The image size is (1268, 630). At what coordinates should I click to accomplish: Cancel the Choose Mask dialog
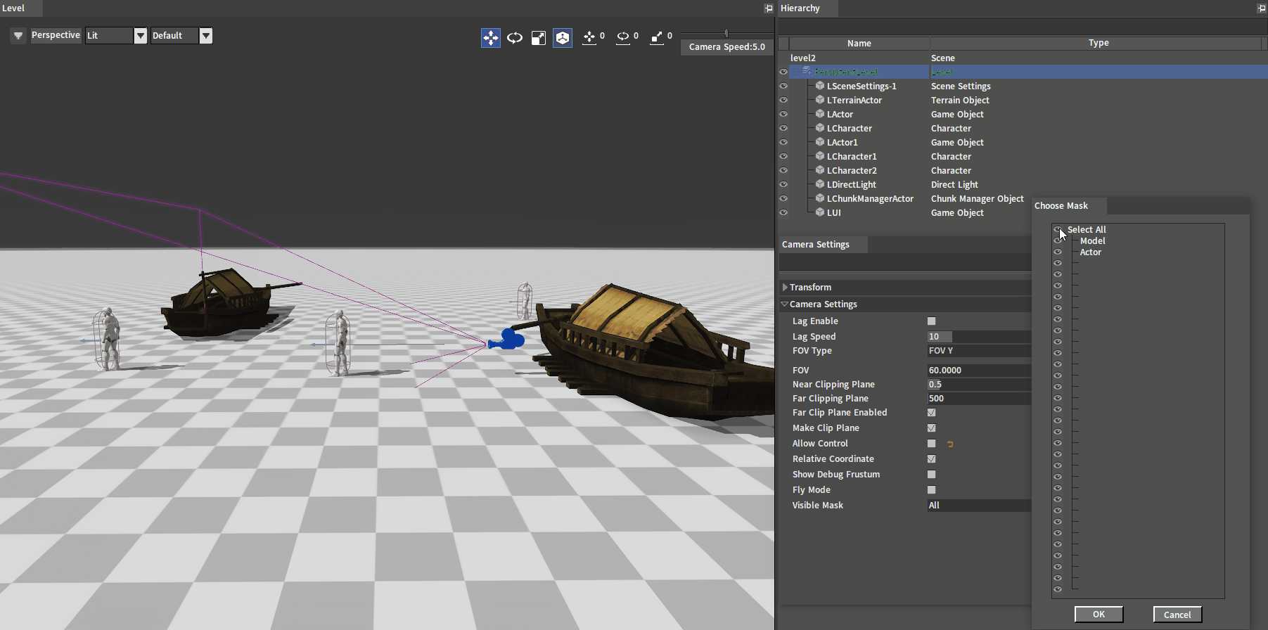click(1177, 615)
